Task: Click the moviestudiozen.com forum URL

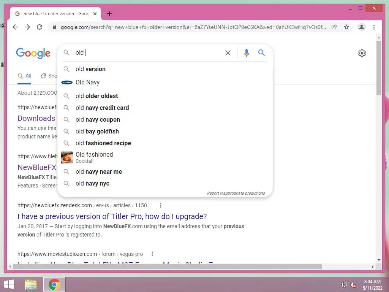Action: click(x=80, y=254)
